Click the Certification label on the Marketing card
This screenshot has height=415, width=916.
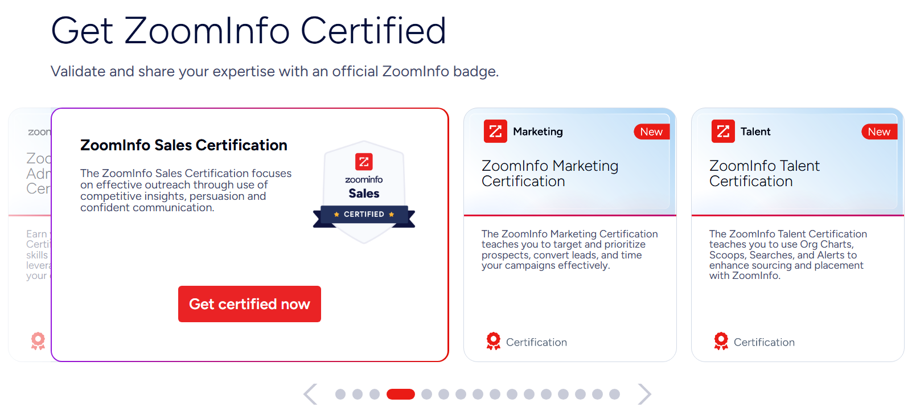coord(536,342)
